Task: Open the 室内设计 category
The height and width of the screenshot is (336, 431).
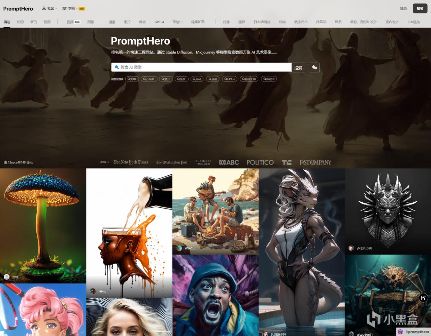Action: [x=392, y=22]
